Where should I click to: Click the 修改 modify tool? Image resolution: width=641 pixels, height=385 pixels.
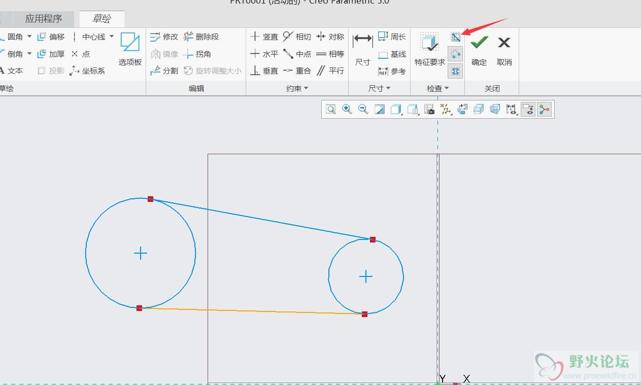[164, 37]
